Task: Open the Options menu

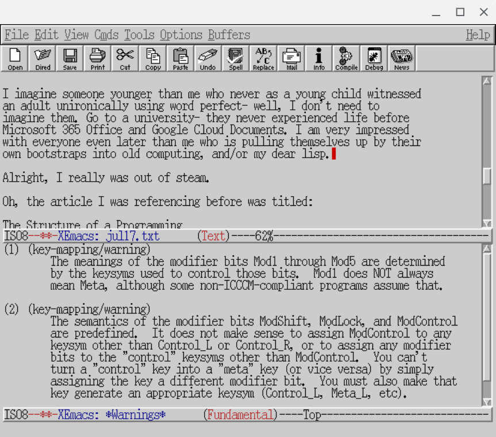Action: (x=181, y=34)
